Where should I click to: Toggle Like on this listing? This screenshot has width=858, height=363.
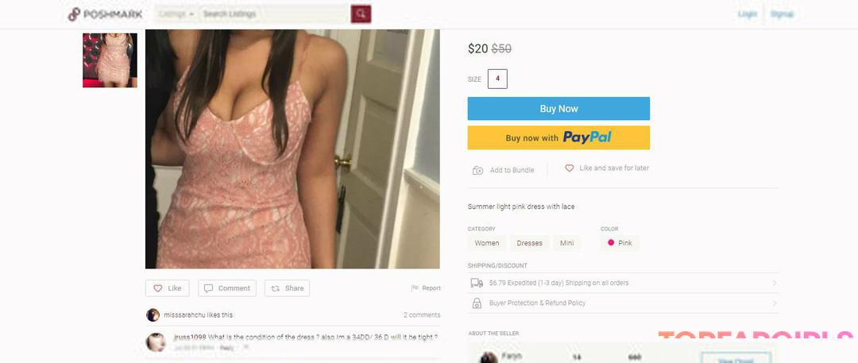[x=168, y=288]
